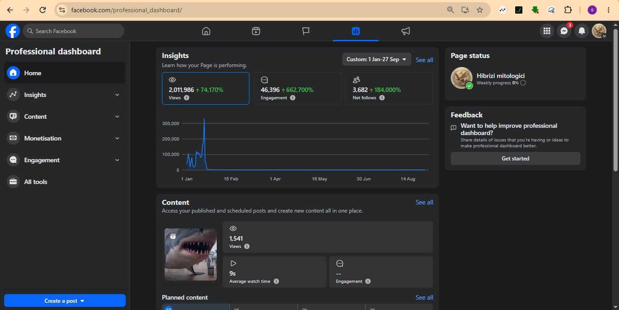The height and width of the screenshot is (310, 619).
Task: Open the Custom: 1 Jan-27 Sep date dropdown
Action: click(x=376, y=59)
